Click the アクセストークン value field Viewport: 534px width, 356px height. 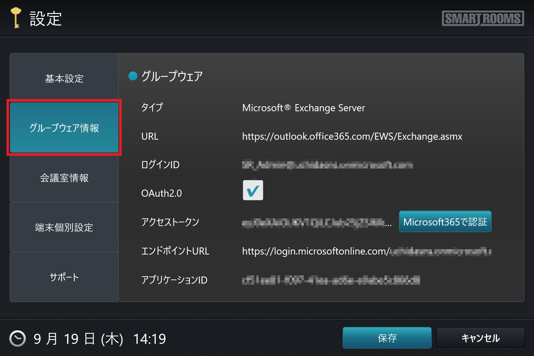pyautogui.click(x=316, y=223)
